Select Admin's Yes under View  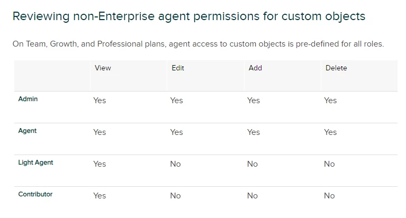point(100,101)
